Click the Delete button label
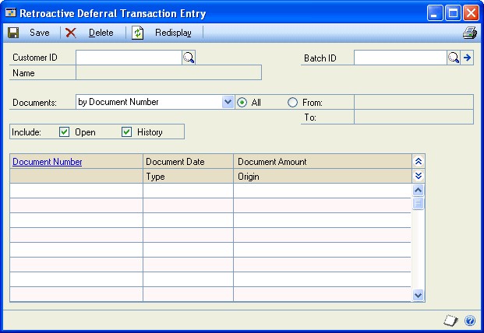Viewport: 484px width, 333px height. 101,33
